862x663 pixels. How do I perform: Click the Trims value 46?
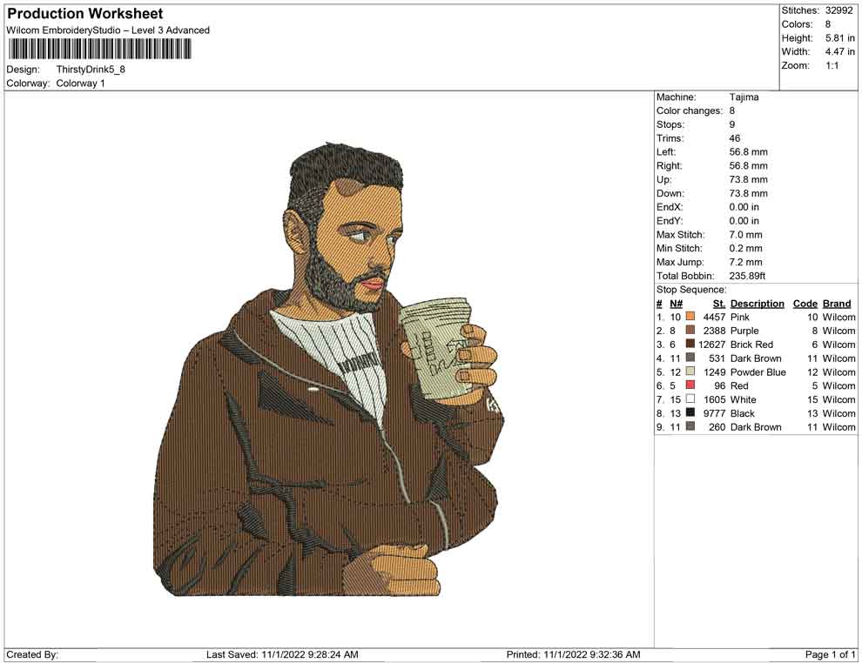(735, 138)
